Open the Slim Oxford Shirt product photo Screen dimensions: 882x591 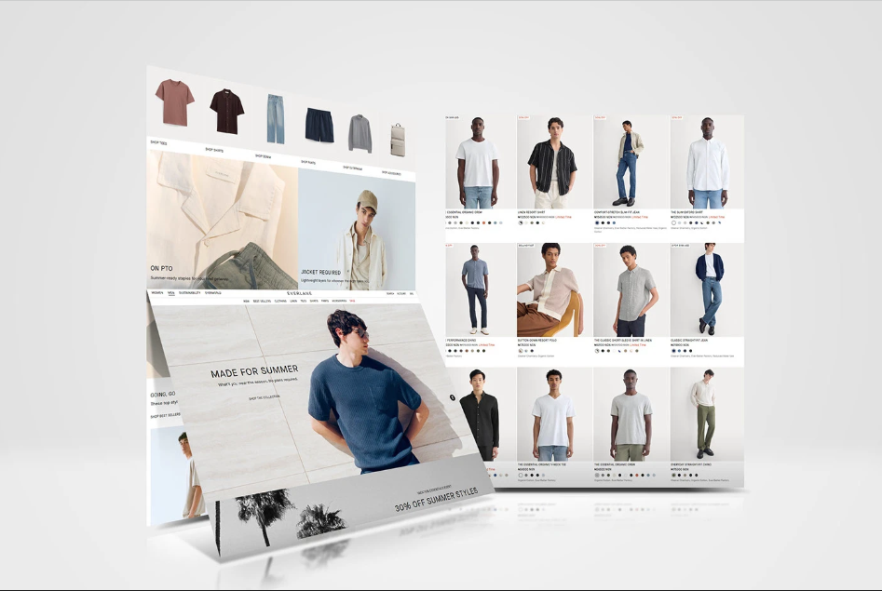tap(707, 162)
